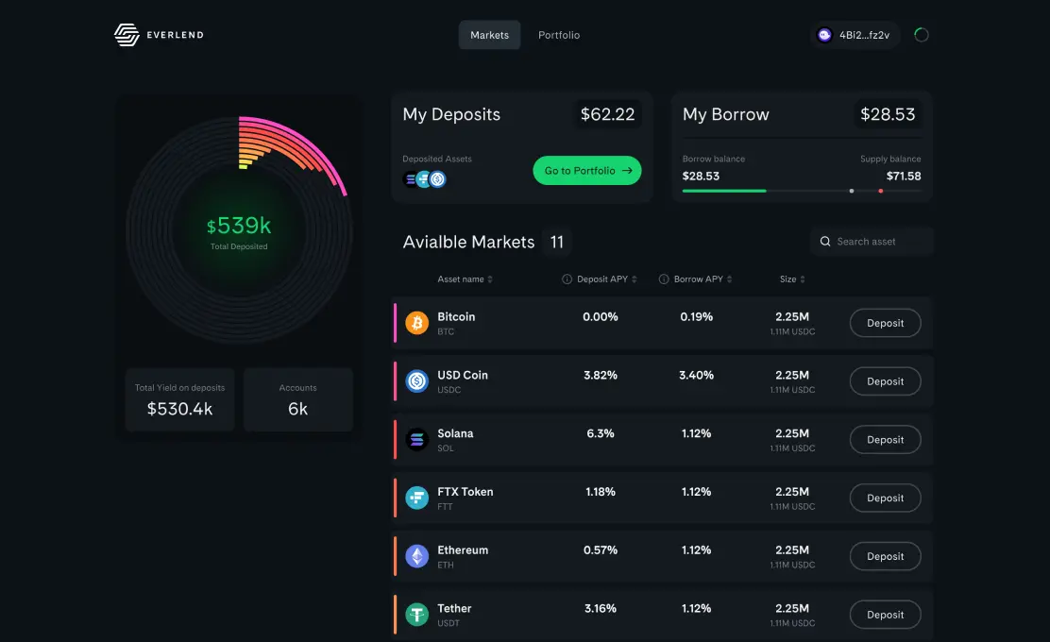Click Ethereum's 0.57% deposit APY
This screenshot has width=1050, height=642.
(x=600, y=549)
